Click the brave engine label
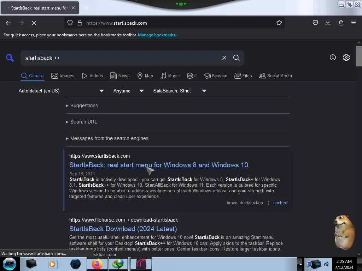The image size is (362, 271). (x=232, y=203)
